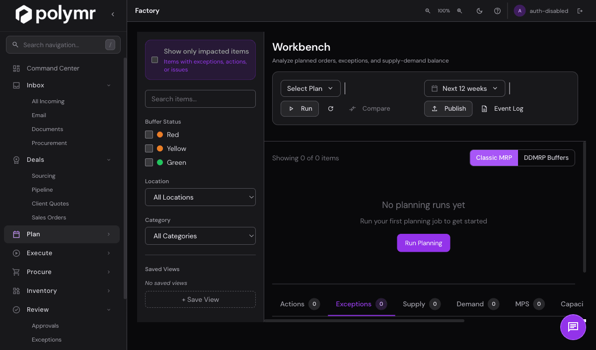The image size is (596, 350).
Task: Click the Inventory boxes icon
Action: (16, 291)
